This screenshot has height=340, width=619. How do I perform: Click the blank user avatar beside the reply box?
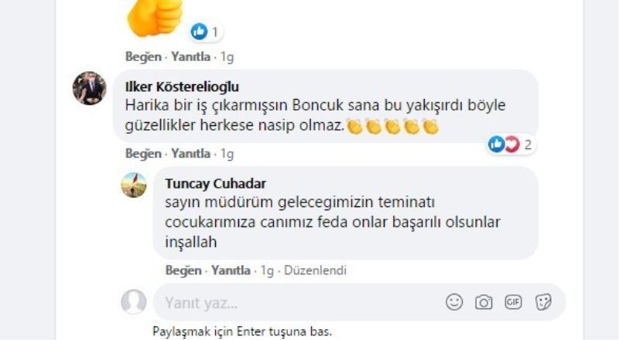(134, 302)
